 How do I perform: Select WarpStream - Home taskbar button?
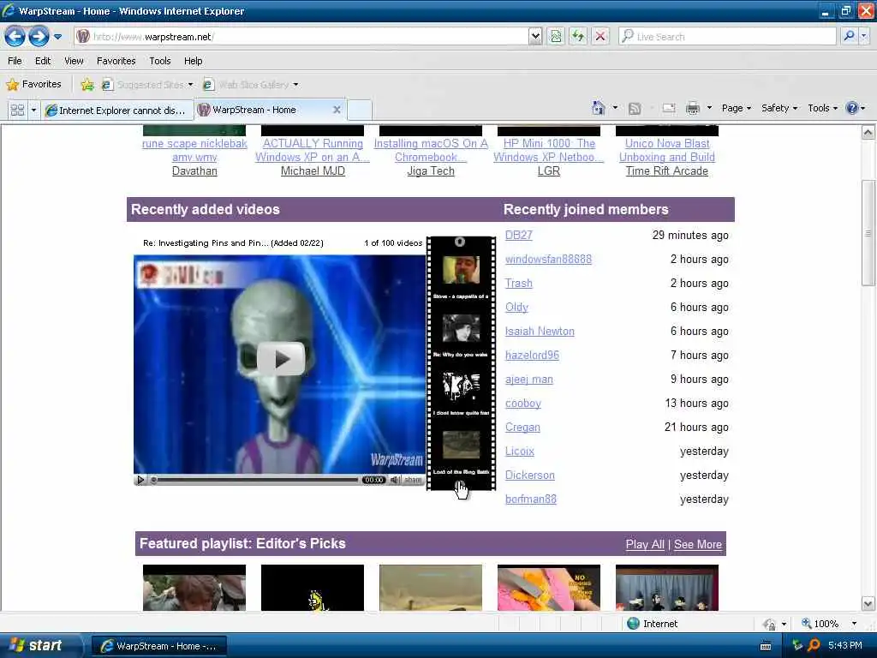pyautogui.click(x=158, y=646)
